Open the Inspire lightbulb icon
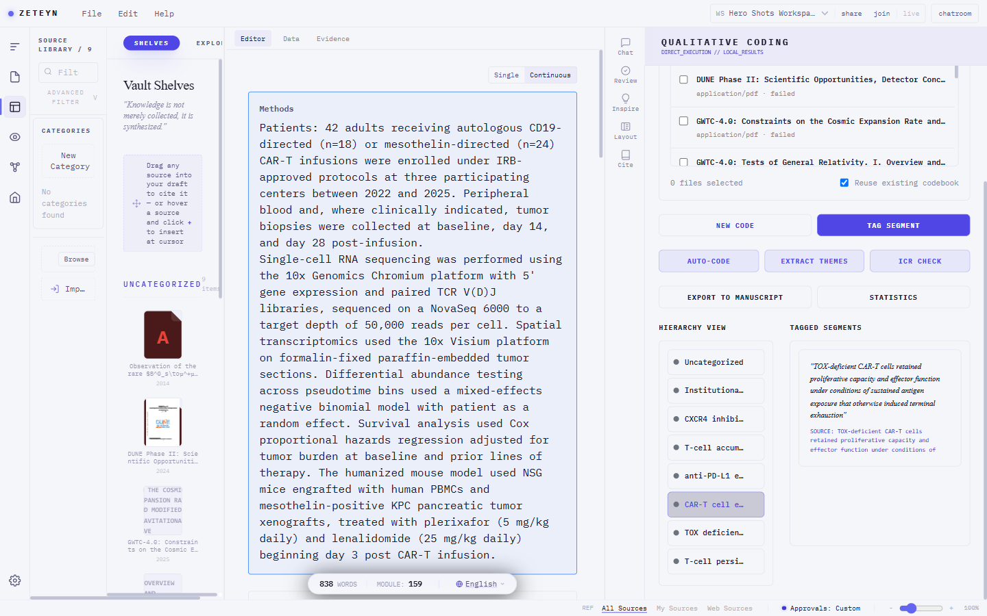Image resolution: width=987 pixels, height=616 pixels. click(x=625, y=103)
